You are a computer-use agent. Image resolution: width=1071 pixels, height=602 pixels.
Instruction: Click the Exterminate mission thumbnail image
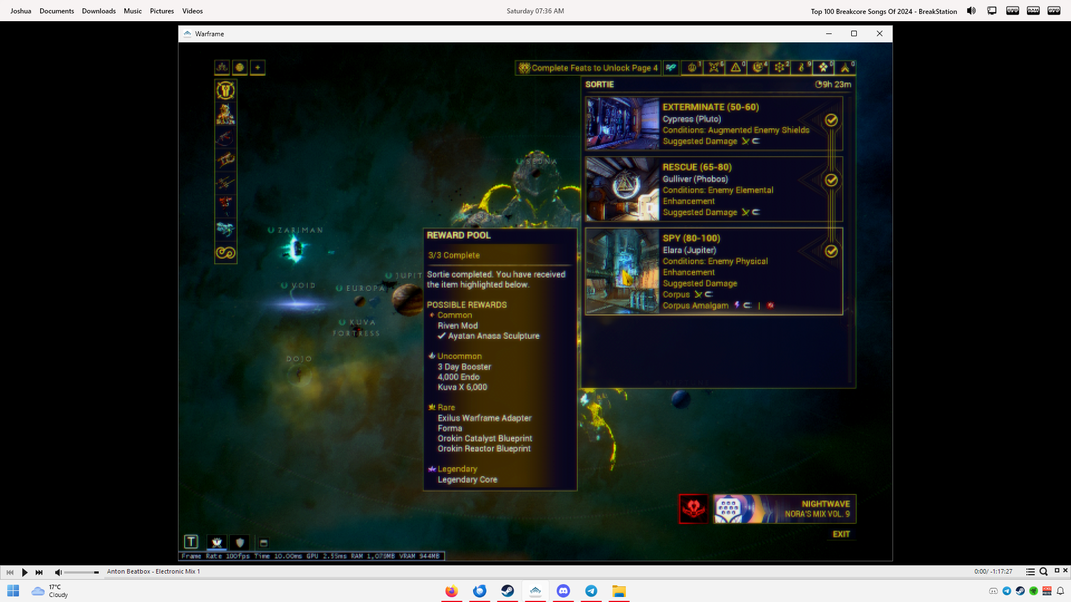[x=623, y=123]
